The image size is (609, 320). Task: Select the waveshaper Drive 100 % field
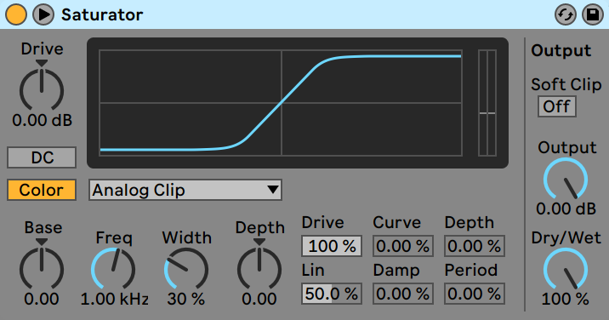coord(332,246)
